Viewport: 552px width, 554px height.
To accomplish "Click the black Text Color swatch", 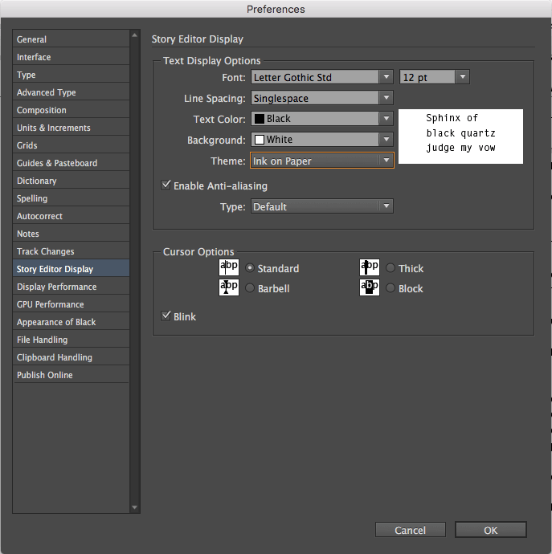I will click(x=260, y=119).
